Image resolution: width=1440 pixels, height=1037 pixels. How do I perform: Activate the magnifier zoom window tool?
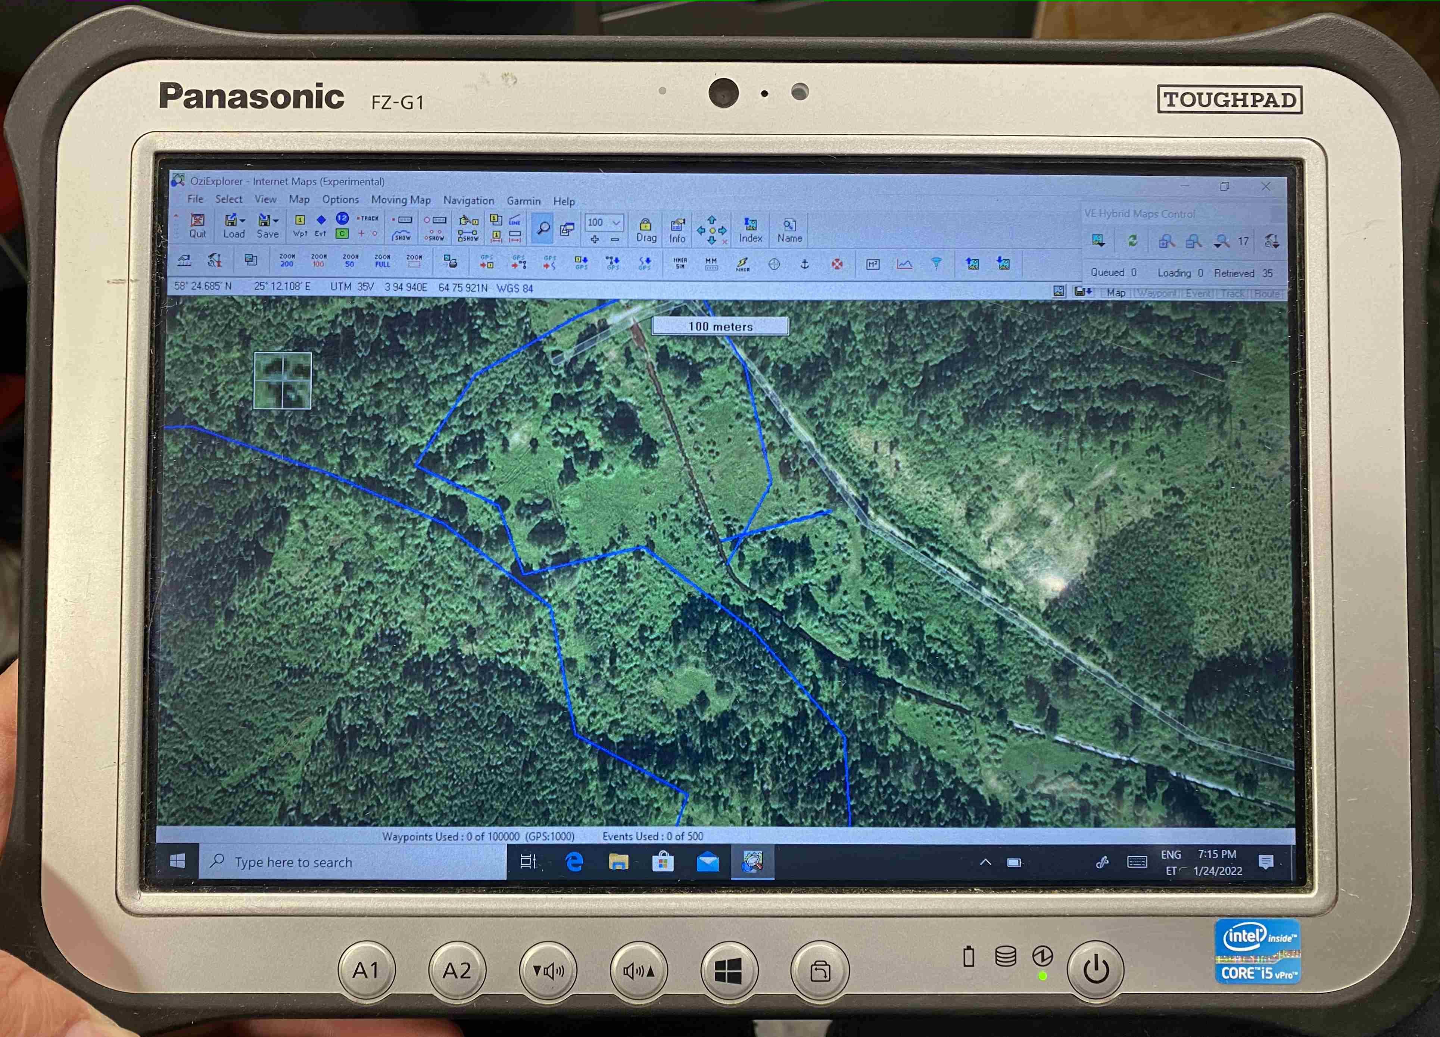(543, 228)
